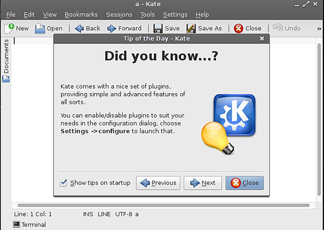The width and height of the screenshot is (324, 230).
Task: Show the Next tip
Action: click(202, 183)
